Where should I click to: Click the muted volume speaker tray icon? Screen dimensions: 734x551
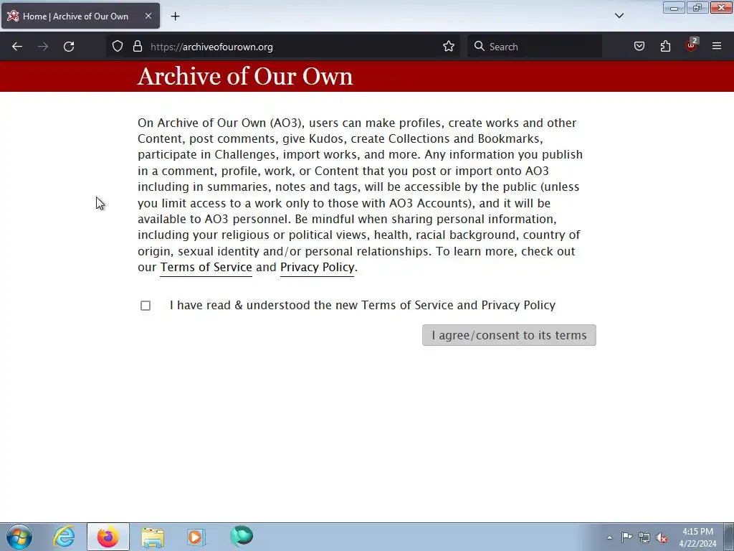(662, 538)
